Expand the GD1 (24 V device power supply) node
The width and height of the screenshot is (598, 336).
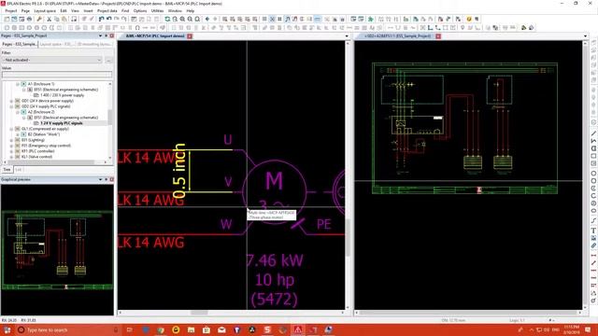pyautogui.click(x=11, y=101)
